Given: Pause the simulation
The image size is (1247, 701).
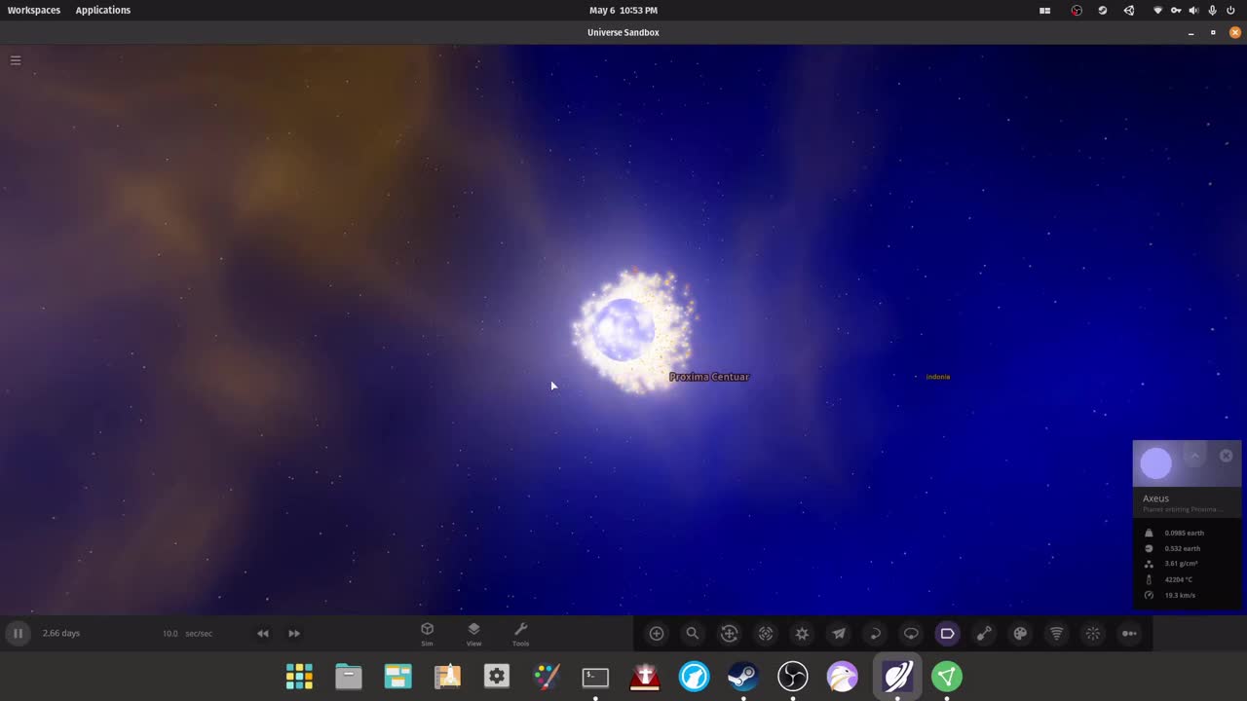Looking at the screenshot, I should [x=18, y=633].
